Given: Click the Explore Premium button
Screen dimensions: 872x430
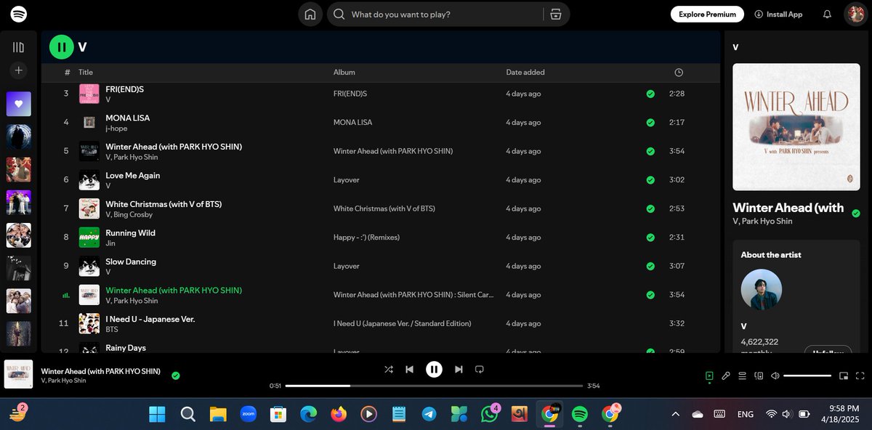Looking at the screenshot, I should tap(707, 14).
